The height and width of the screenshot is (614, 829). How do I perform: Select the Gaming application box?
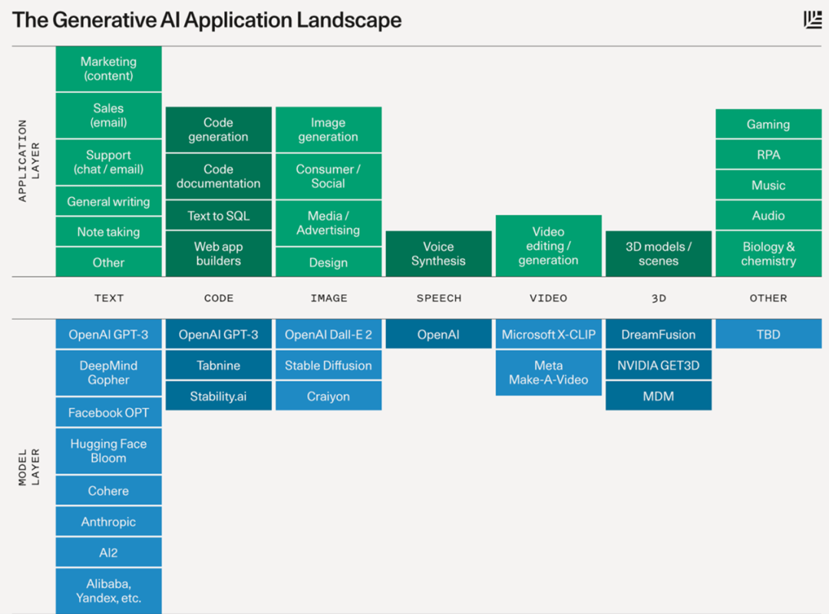(768, 124)
